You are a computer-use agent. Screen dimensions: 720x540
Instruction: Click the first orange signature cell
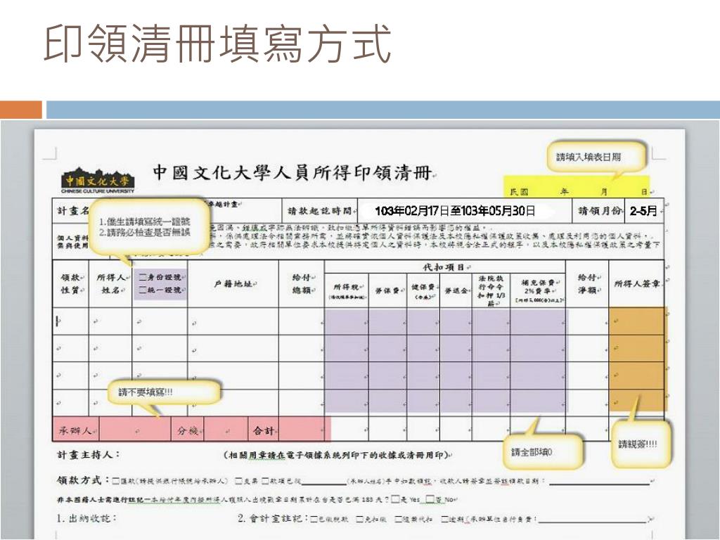pyautogui.click(x=637, y=321)
